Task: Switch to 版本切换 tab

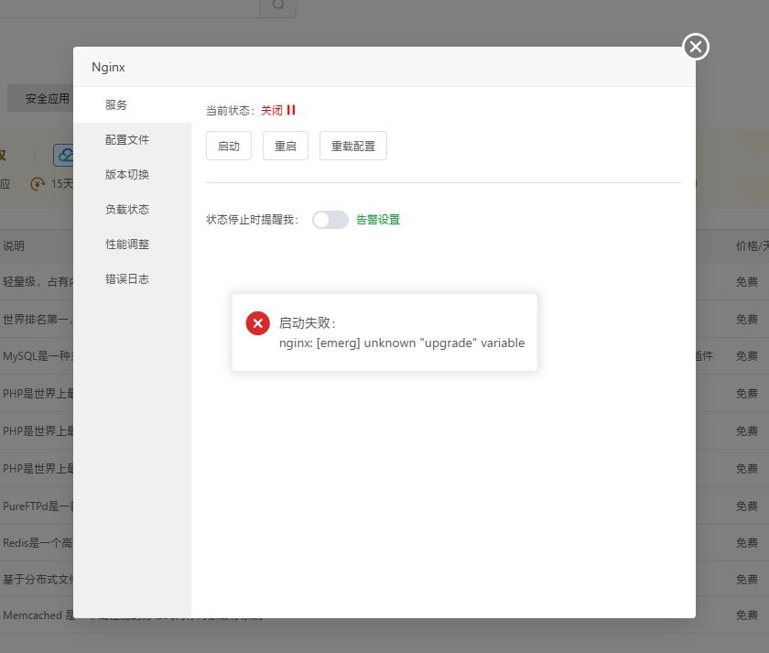Action: tap(132, 175)
